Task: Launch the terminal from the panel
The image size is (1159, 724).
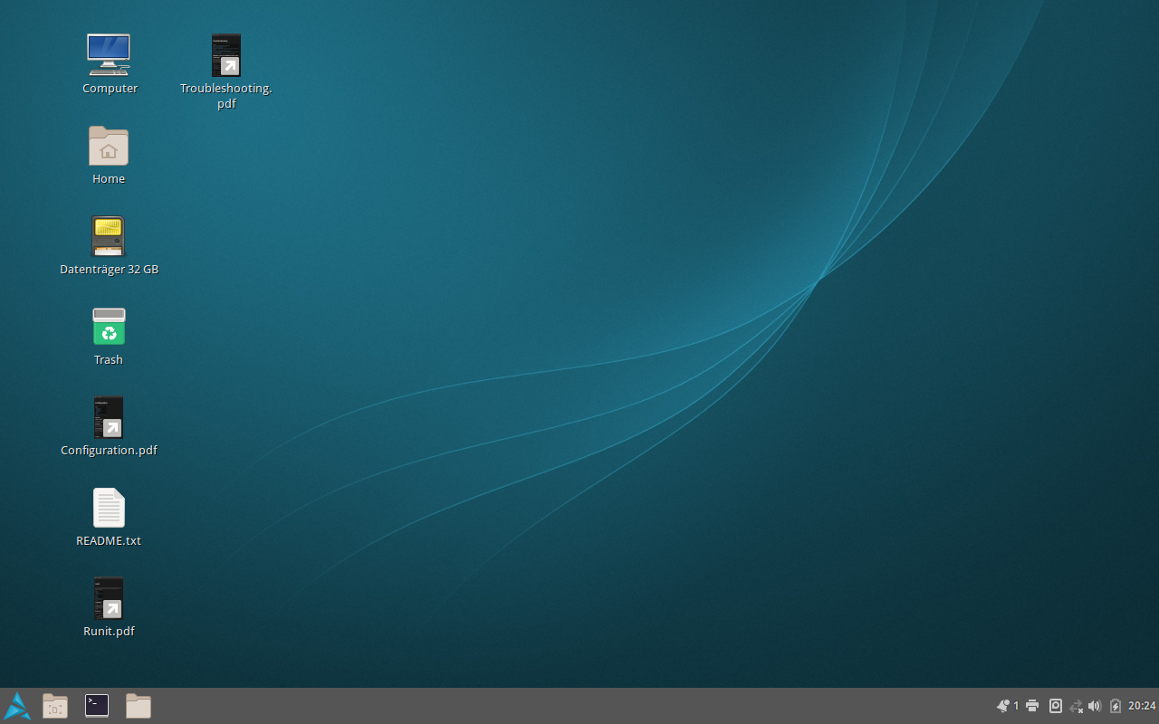Action: tap(97, 706)
